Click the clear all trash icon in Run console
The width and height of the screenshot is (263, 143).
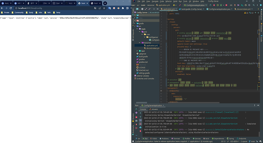pos(140,131)
